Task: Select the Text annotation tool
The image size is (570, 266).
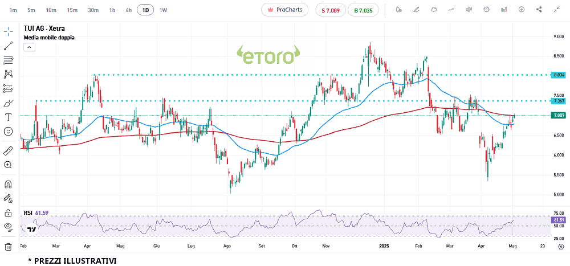Action: point(8,117)
